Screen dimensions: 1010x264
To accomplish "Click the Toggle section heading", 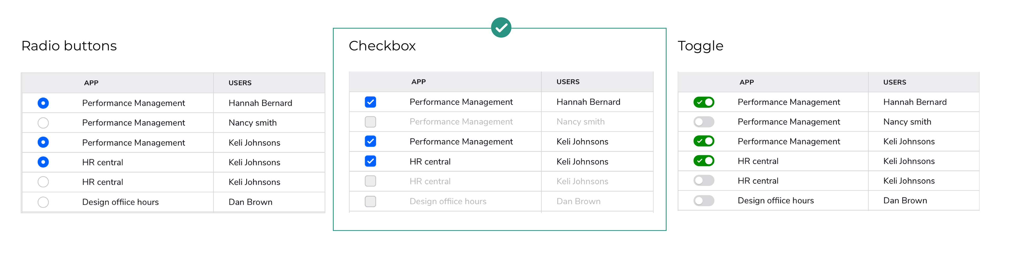I will (700, 46).
